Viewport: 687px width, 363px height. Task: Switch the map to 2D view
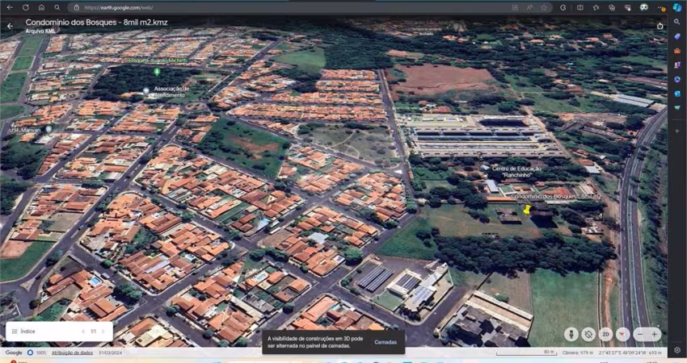605,335
